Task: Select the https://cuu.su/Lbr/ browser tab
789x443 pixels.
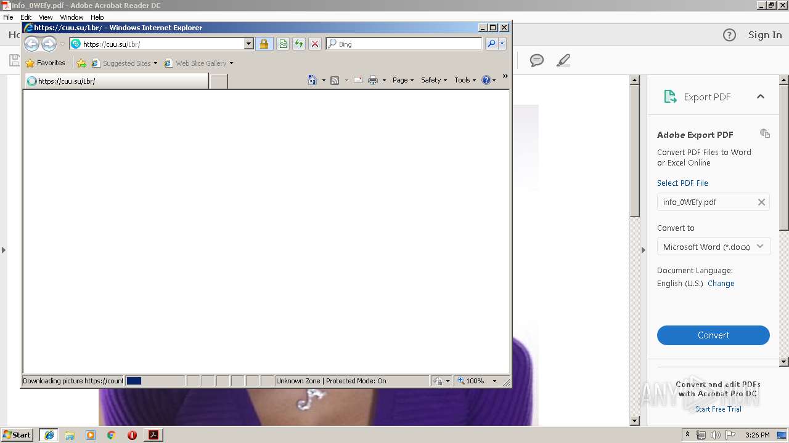Action: coord(116,81)
